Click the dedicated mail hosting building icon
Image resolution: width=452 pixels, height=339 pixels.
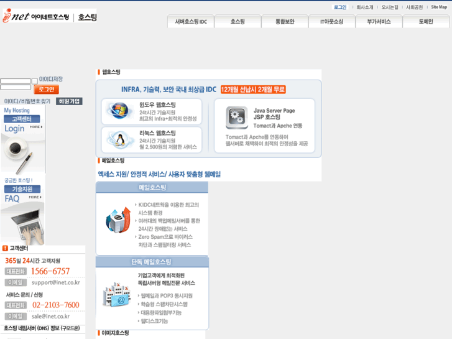click(117, 295)
